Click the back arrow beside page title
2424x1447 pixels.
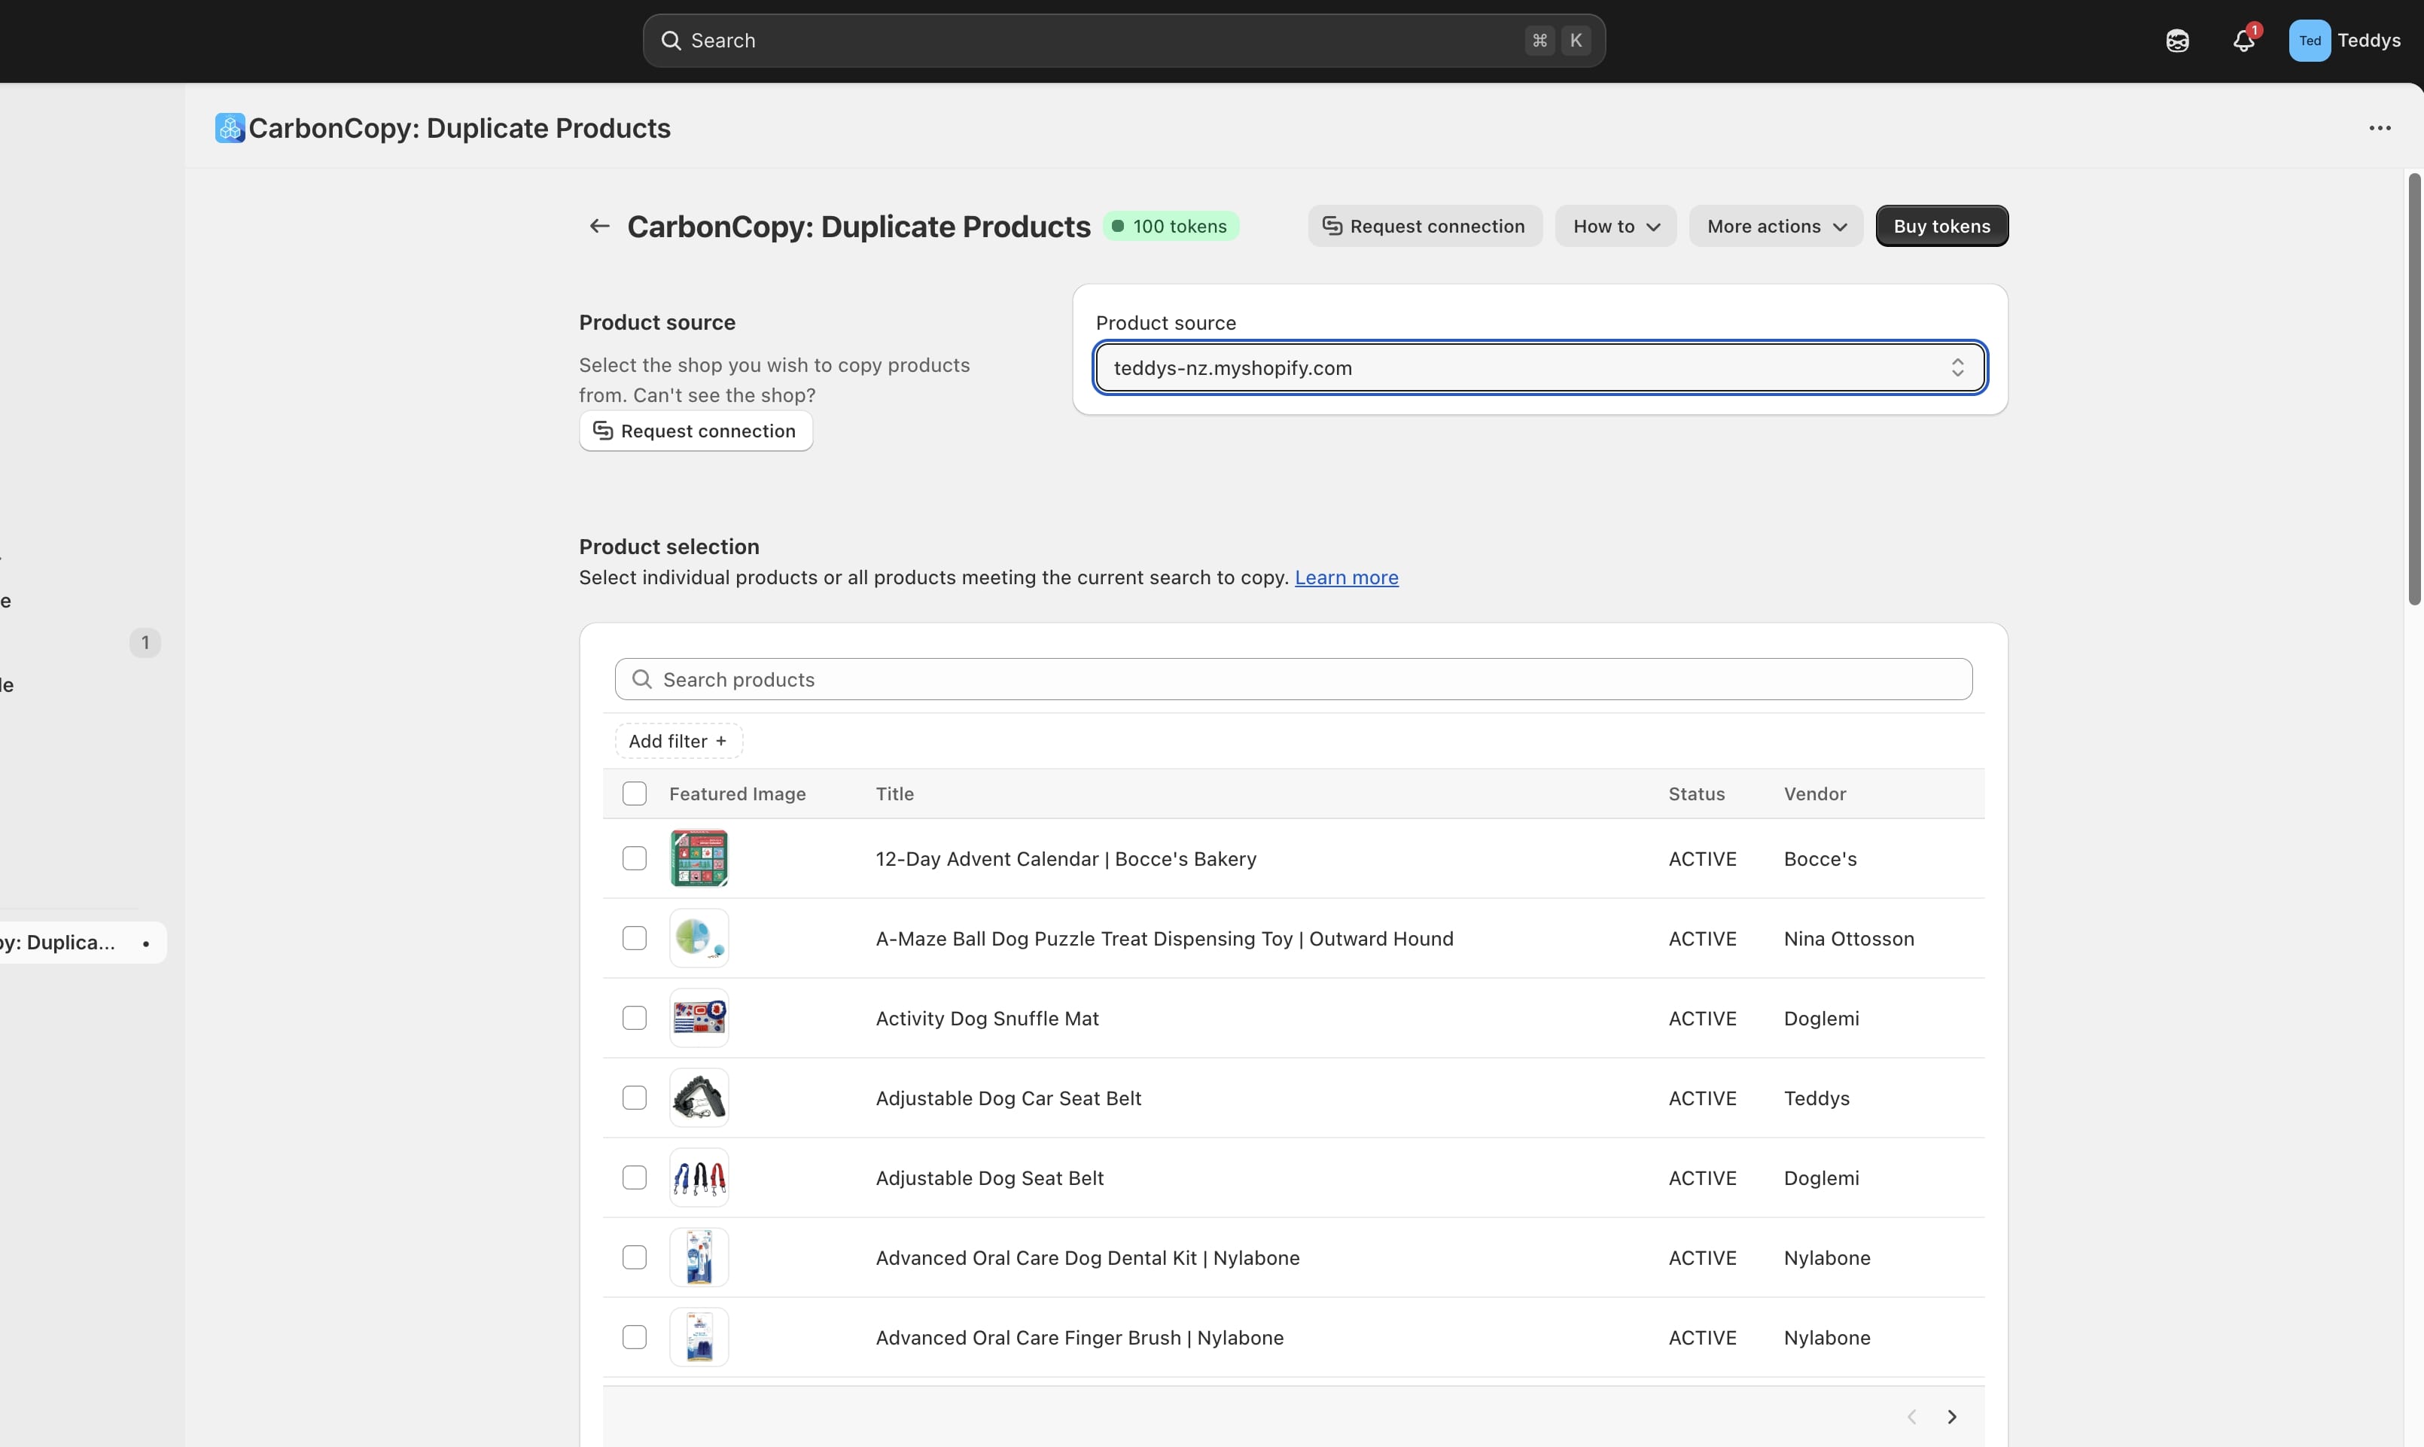pos(598,226)
